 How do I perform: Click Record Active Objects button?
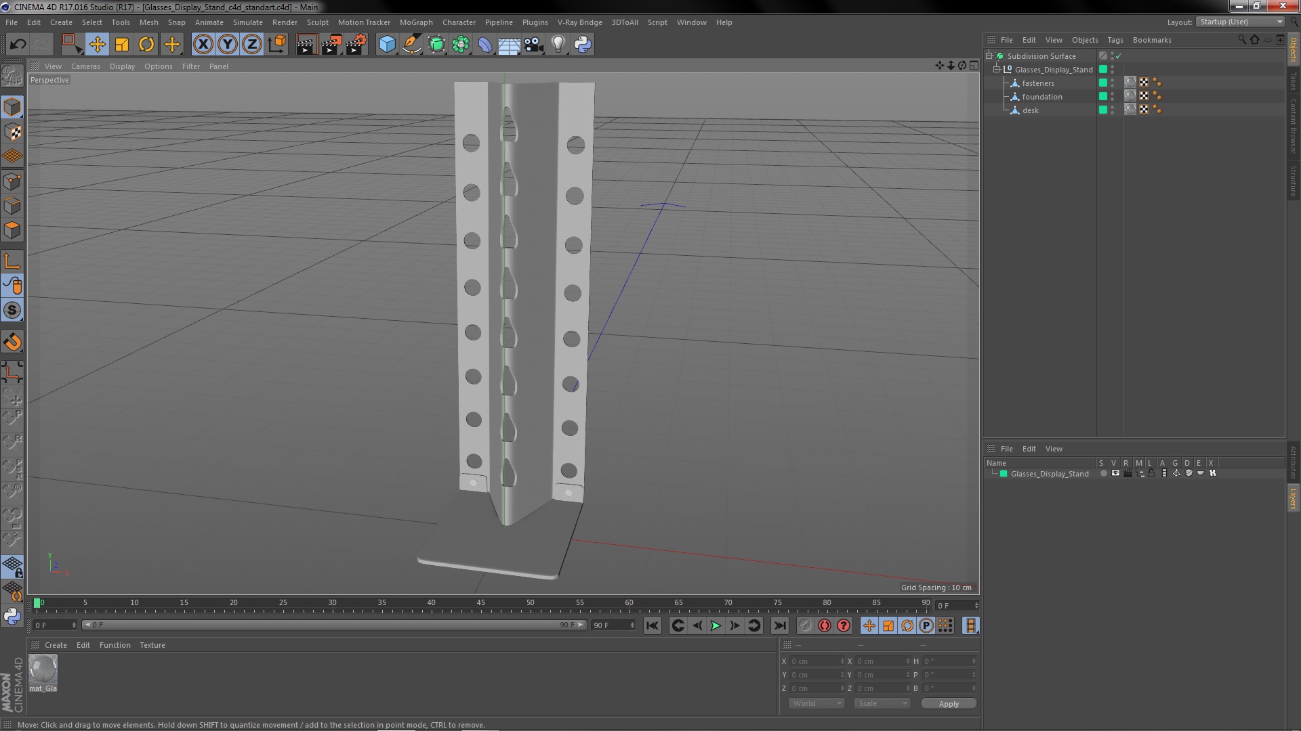(805, 626)
